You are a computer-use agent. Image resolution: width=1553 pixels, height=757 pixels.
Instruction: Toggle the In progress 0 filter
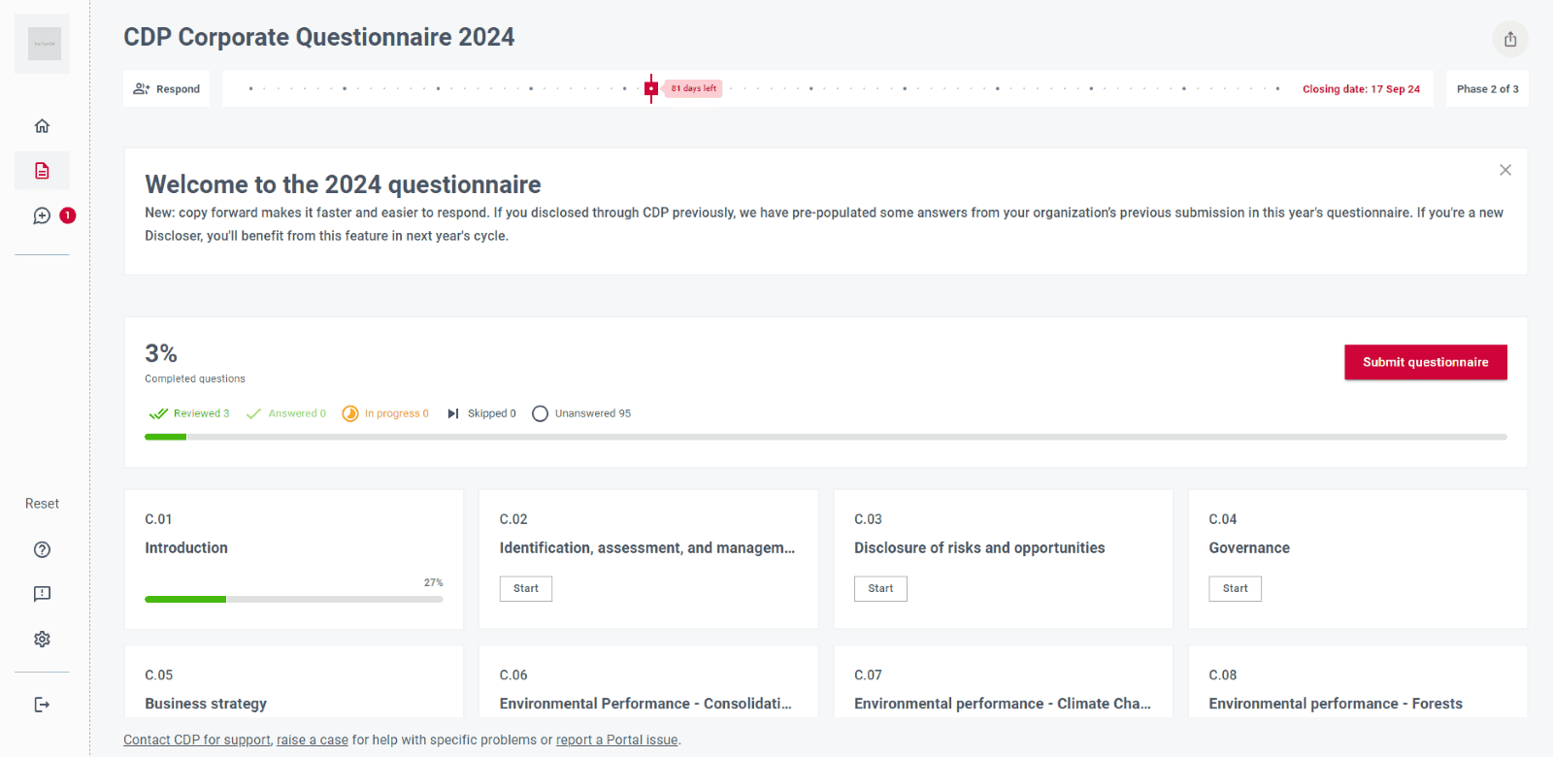click(x=385, y=413)
